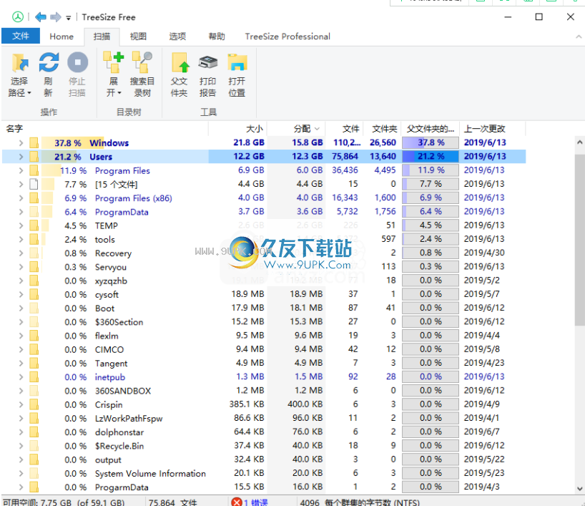Click the 搜索目录树 icon

tap(142, 62)
